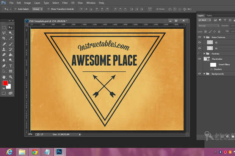
Task: Open the Filter menu
Action: [65, 3]
